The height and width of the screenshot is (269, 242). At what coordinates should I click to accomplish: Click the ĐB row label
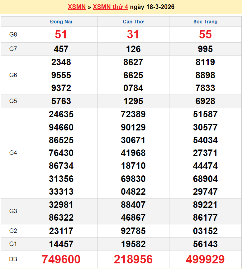pos(13,259)
